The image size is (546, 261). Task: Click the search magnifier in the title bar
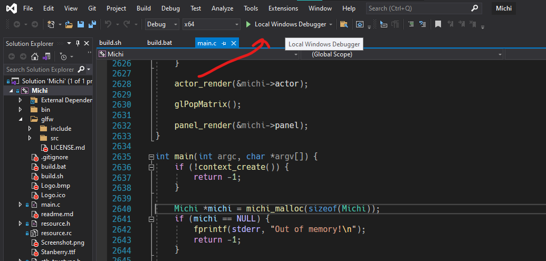coord(474,8)
